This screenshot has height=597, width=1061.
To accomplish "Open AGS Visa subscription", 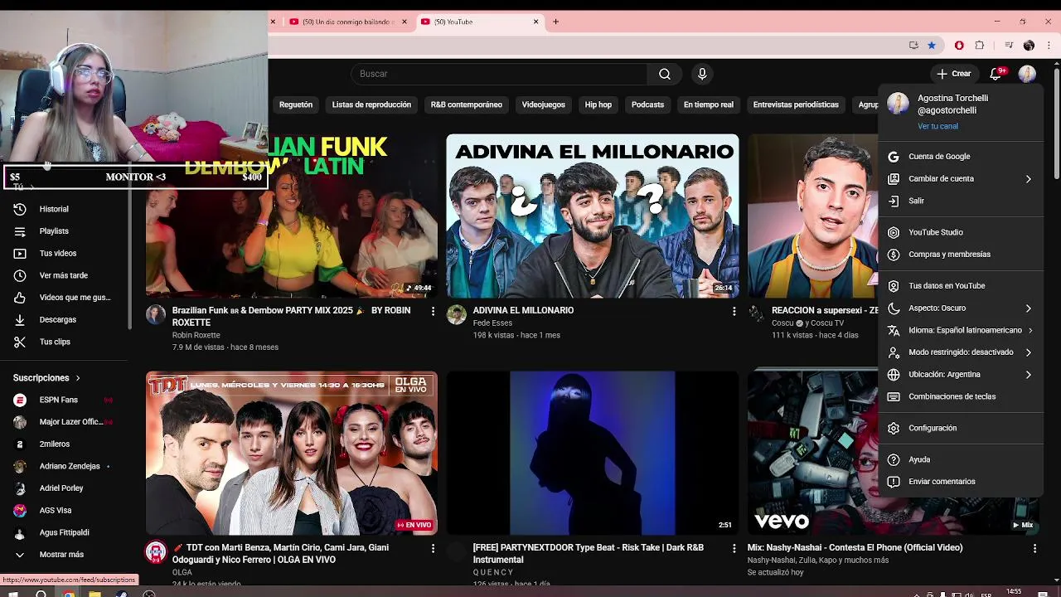I will tap(65, 510).
